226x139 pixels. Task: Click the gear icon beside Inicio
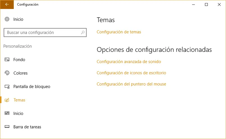[x=7, y=19]
